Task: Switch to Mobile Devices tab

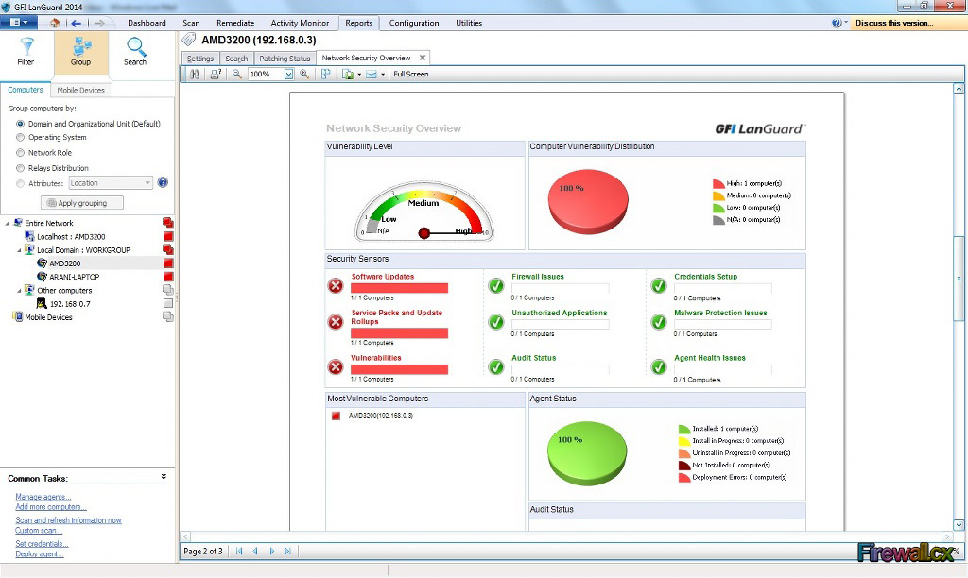Action: click(x=81, y=90)
